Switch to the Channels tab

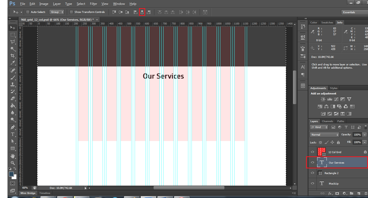[327, 121]
